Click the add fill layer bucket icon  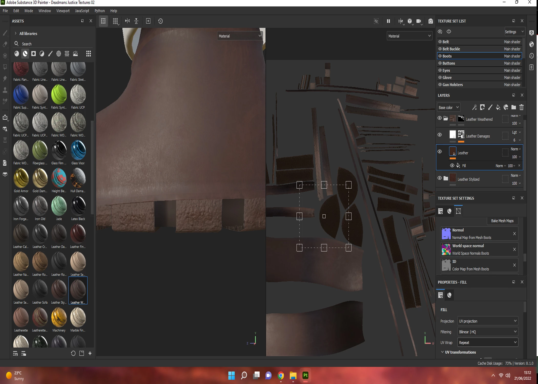[x=498, y=107]
